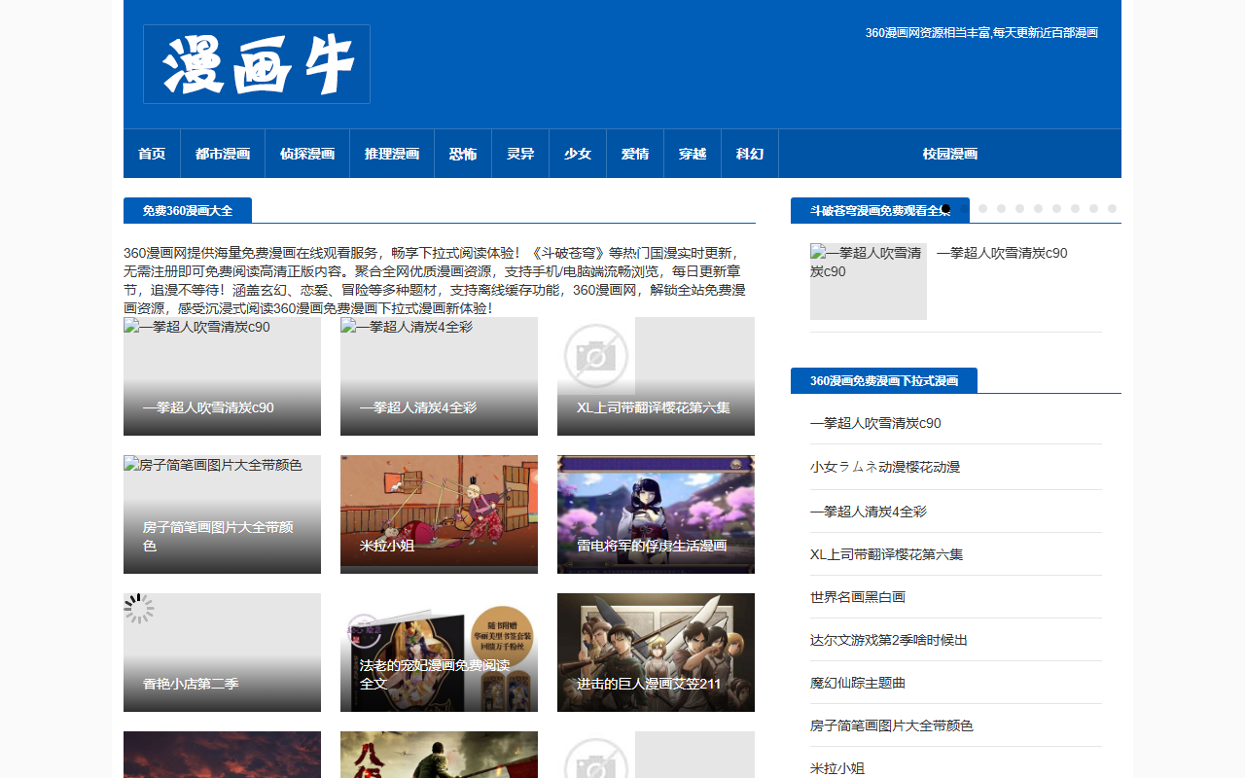
Task: Click the 漫画牛 site logo
Action: click(257, 64)
